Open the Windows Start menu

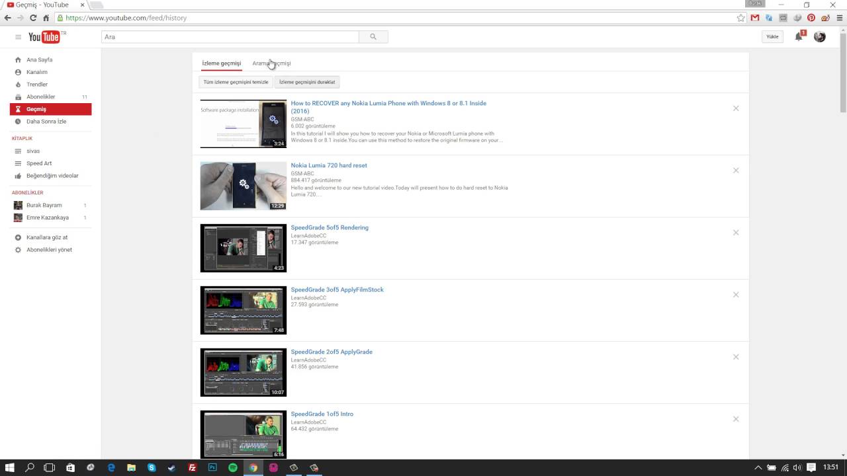pyautogui.click(x=10, y=467)
